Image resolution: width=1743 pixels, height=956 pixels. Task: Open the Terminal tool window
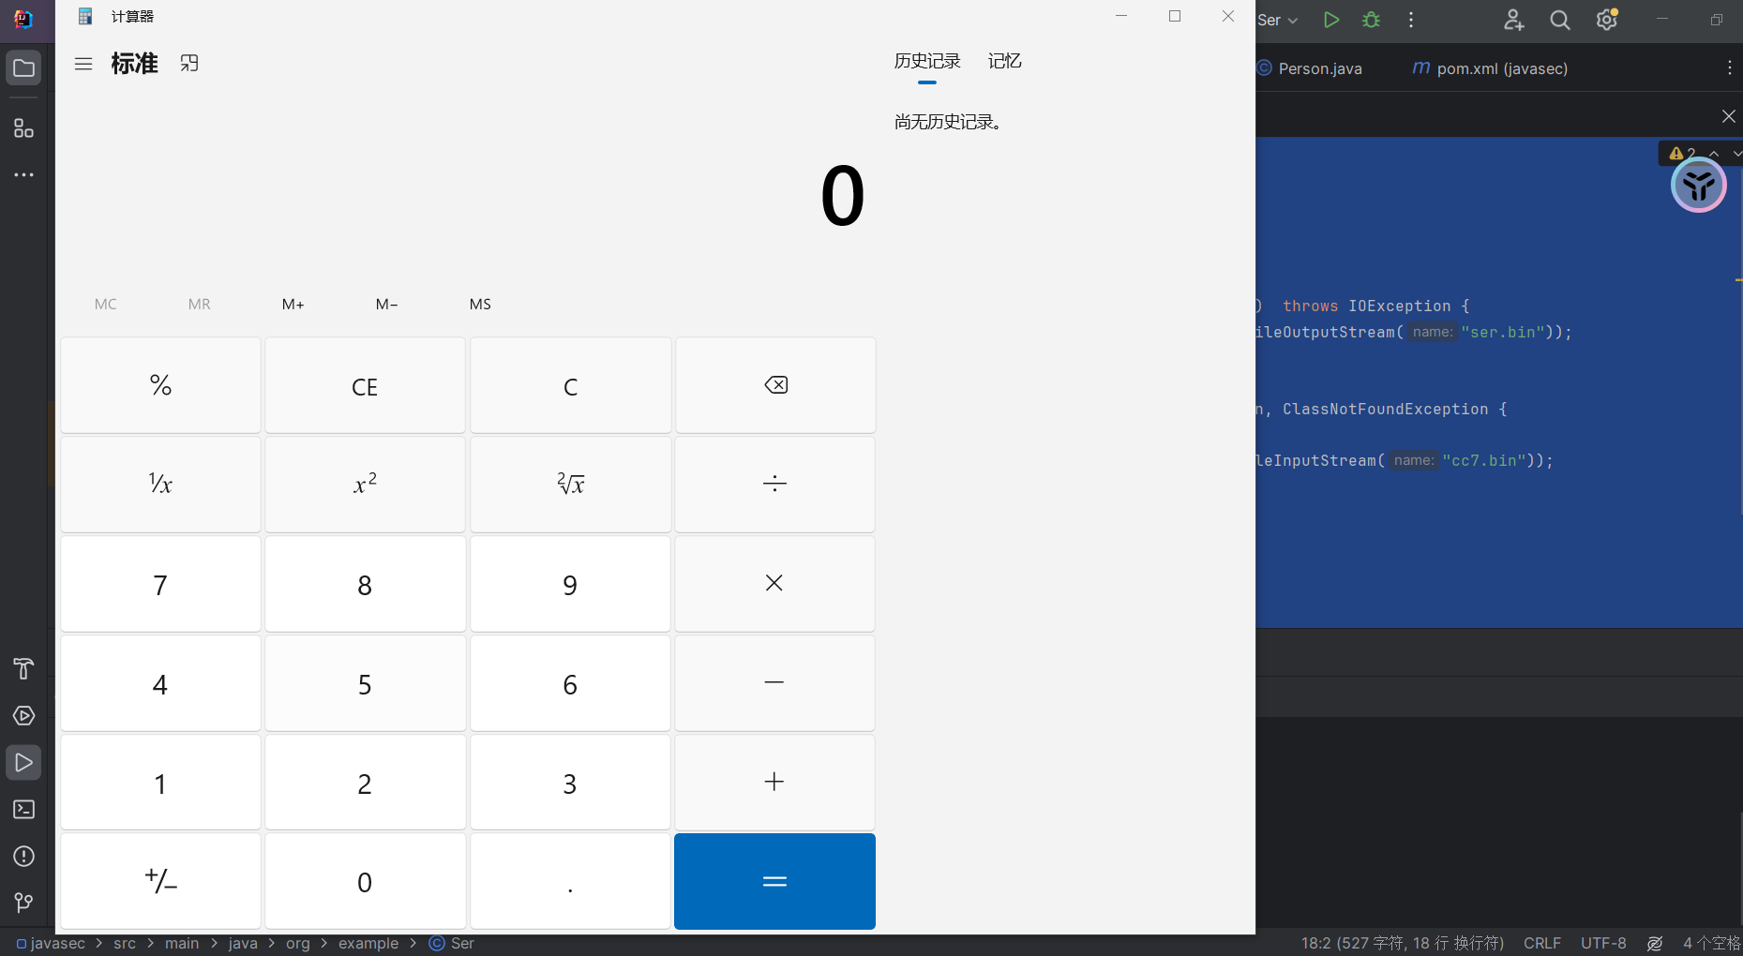click(x=23, y=809)
